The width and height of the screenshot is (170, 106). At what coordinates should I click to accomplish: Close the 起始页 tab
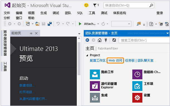point(36,33)
